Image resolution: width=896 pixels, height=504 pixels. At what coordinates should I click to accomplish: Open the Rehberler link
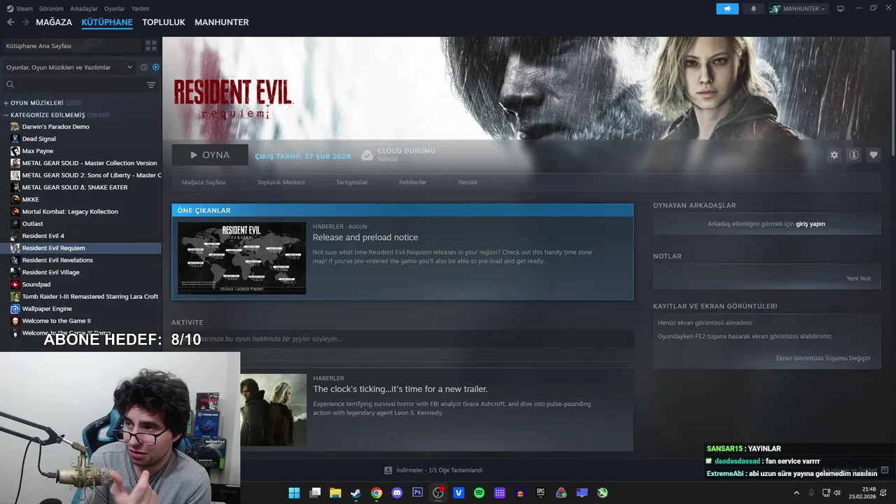click(413, 182)
